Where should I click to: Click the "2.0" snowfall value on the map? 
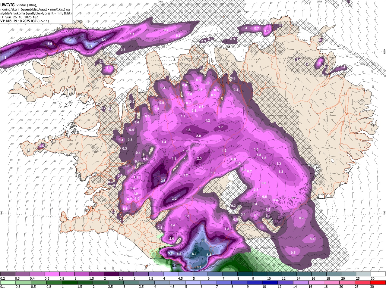click(x=198, y=136)
